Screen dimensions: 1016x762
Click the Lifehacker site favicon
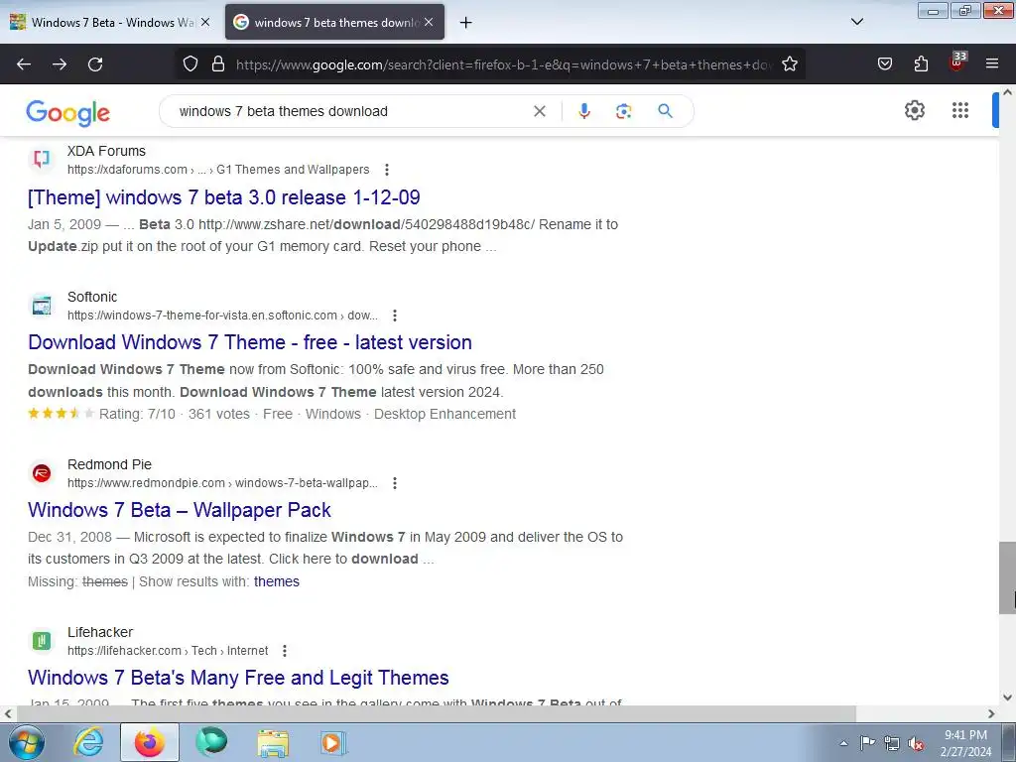(x=42, y=641)
